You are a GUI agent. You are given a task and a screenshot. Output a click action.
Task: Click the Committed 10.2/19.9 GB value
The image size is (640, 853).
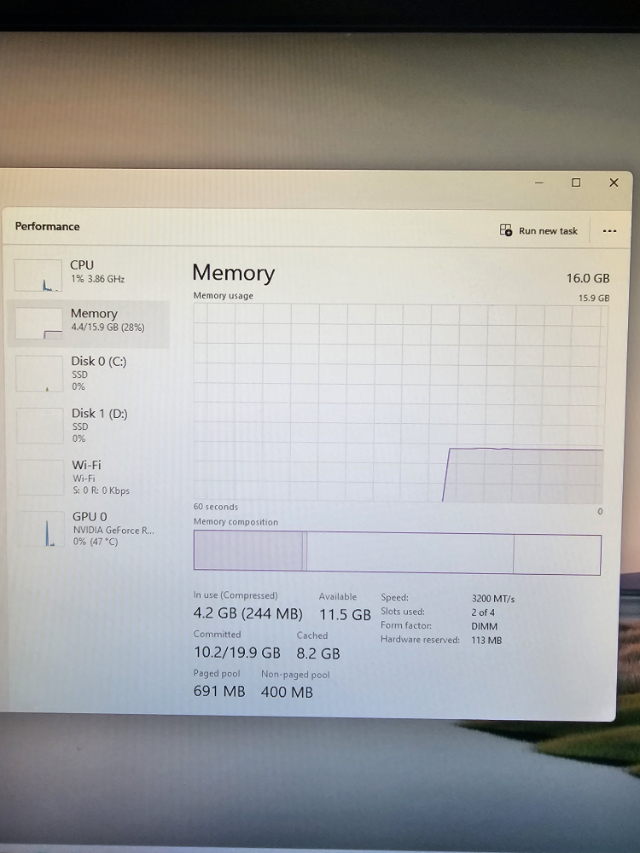(x=236, y=653)
